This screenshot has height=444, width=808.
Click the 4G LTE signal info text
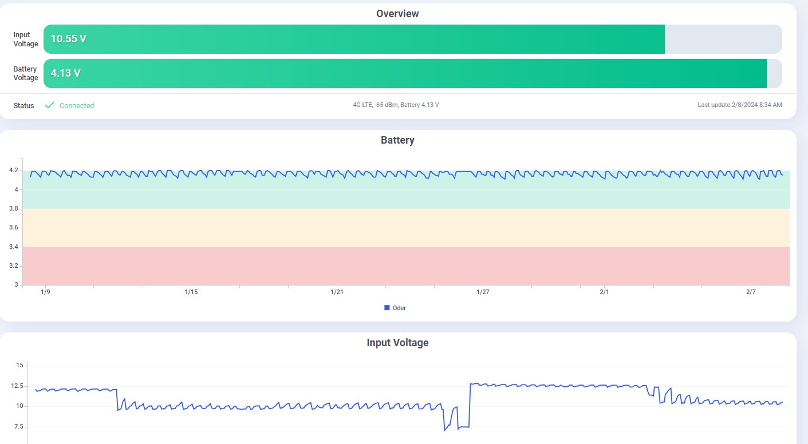click(396, 105)
